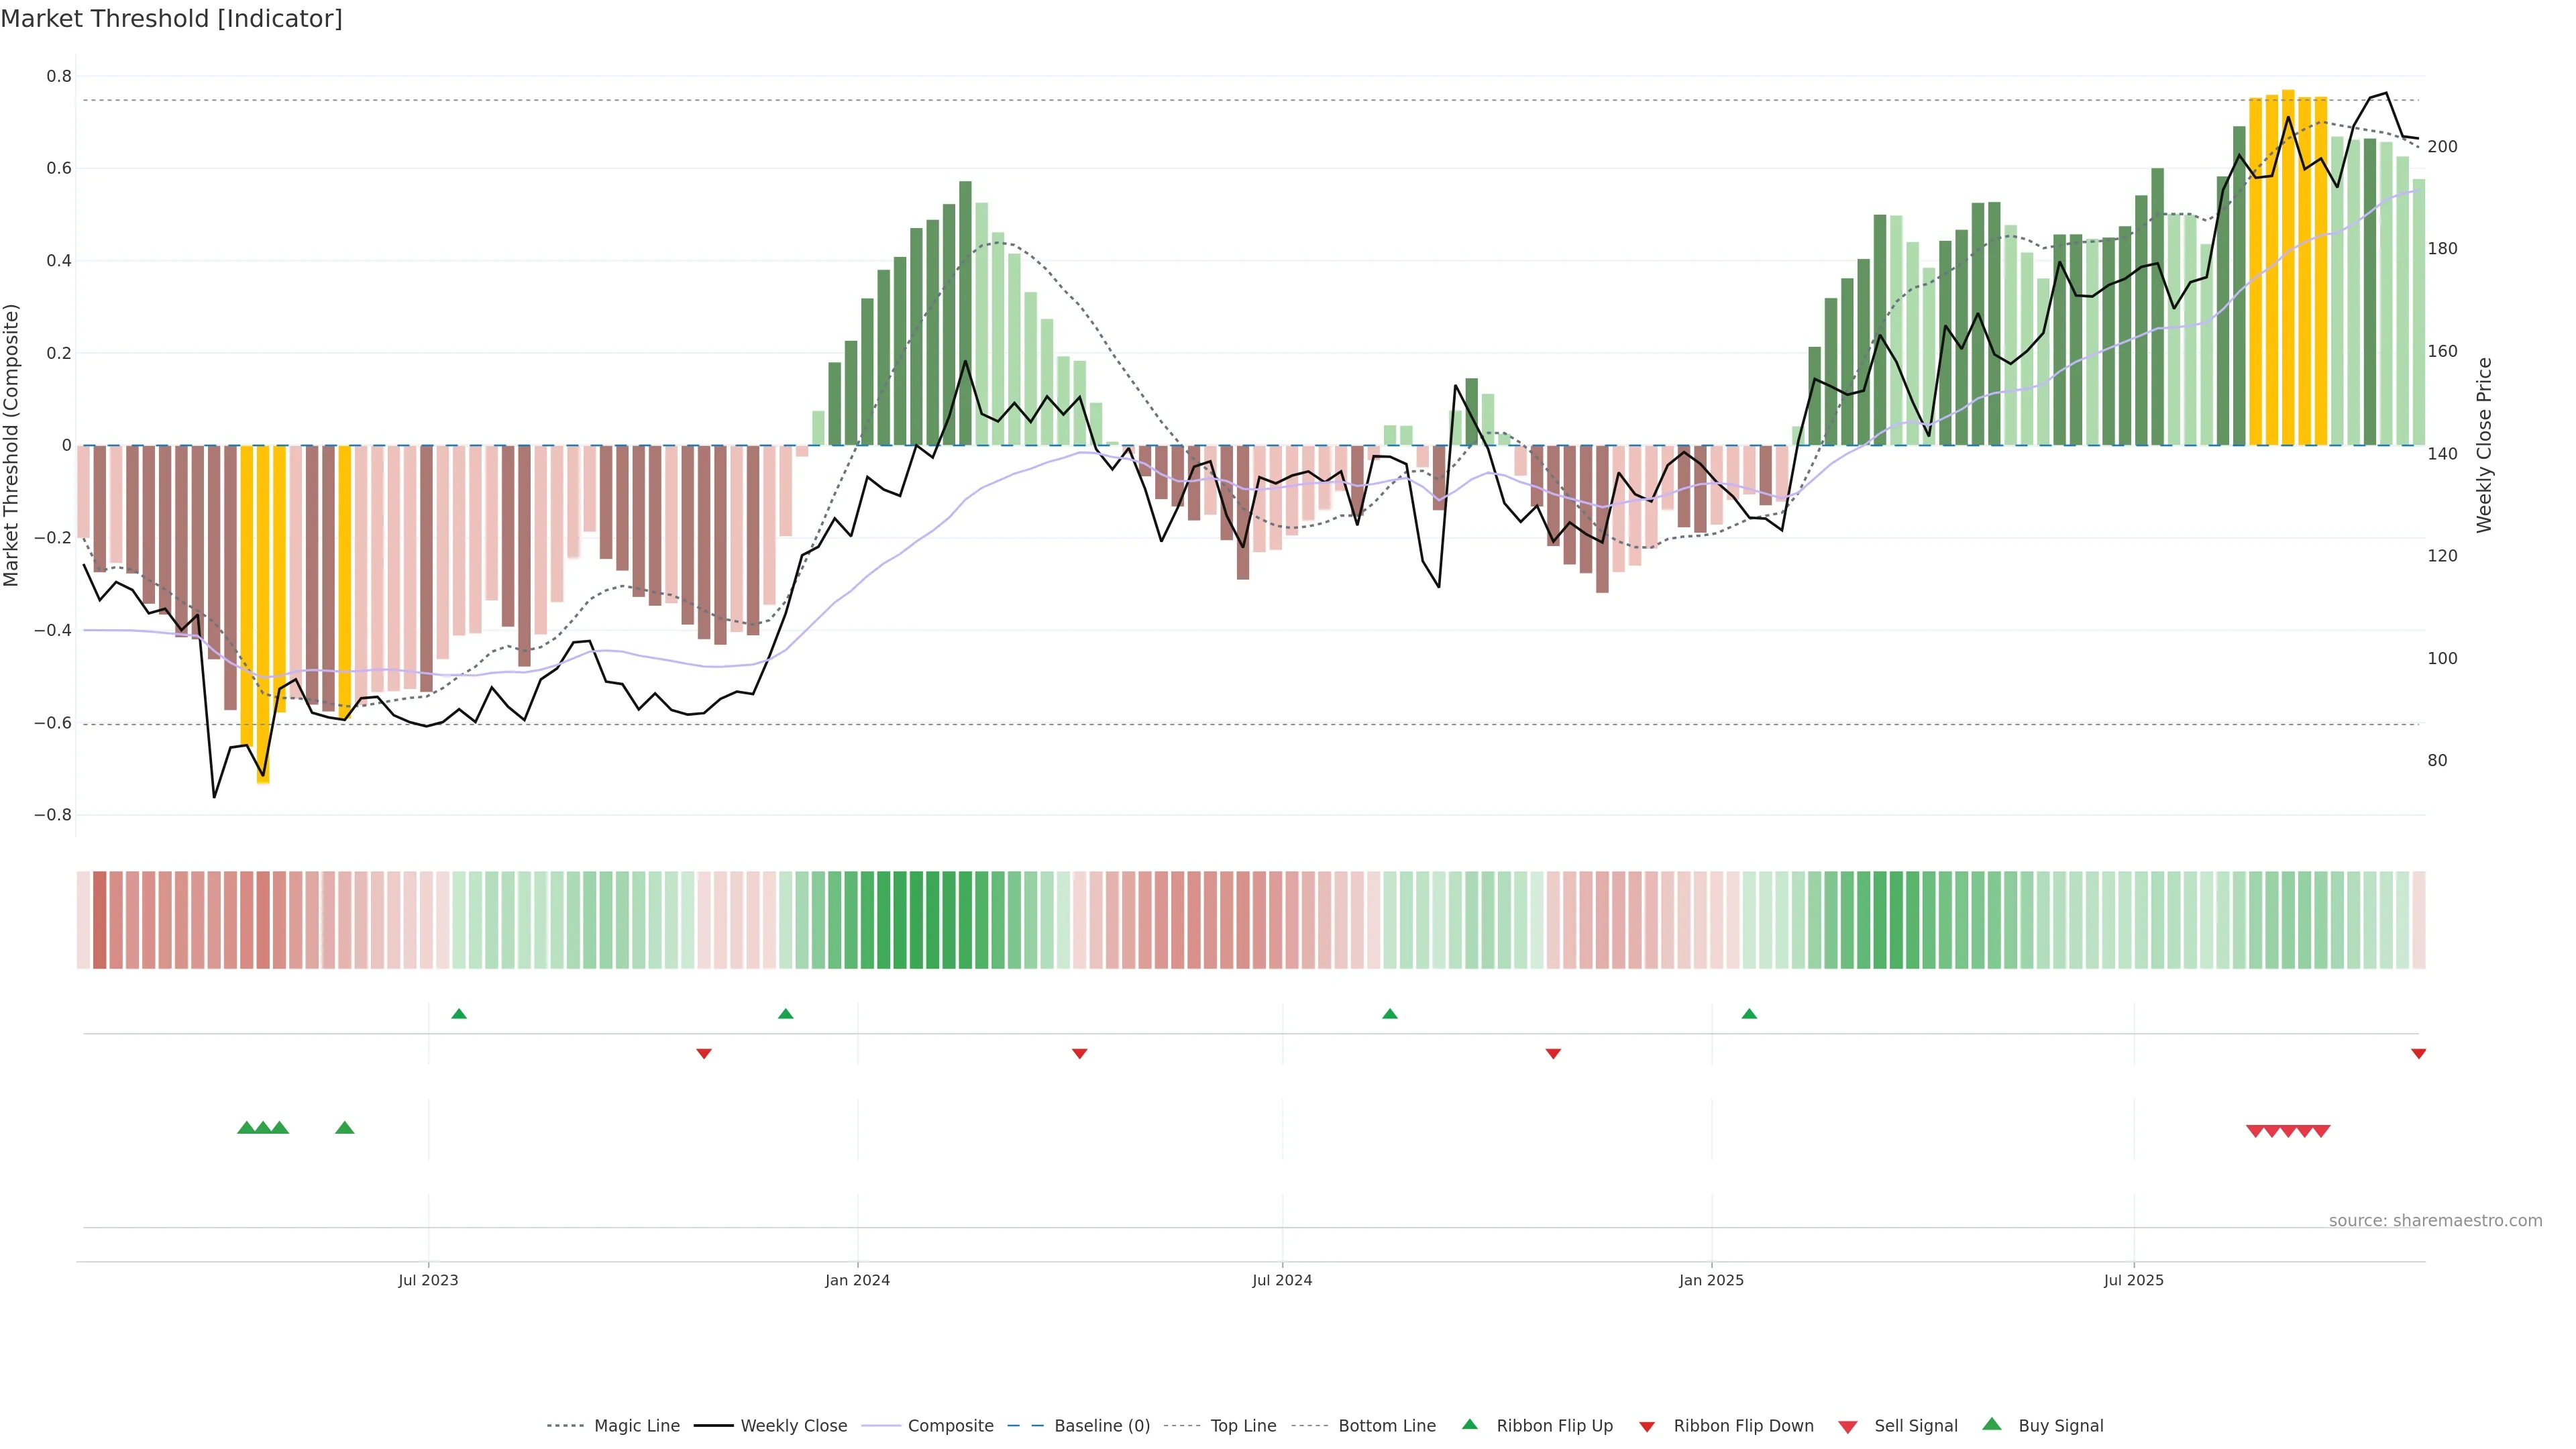Toggle the Composite legend entry
The image size is (2576, 1449).
tap(950, 1426)
